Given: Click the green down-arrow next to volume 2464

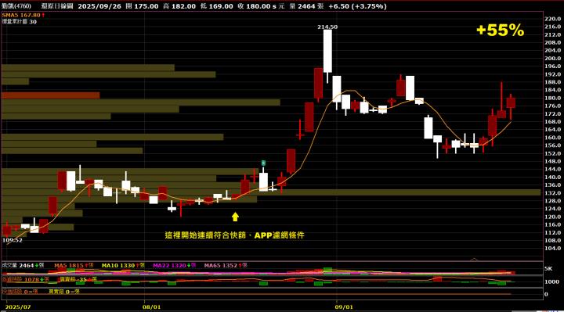Looking at the screenshot, I should (37, 265).
